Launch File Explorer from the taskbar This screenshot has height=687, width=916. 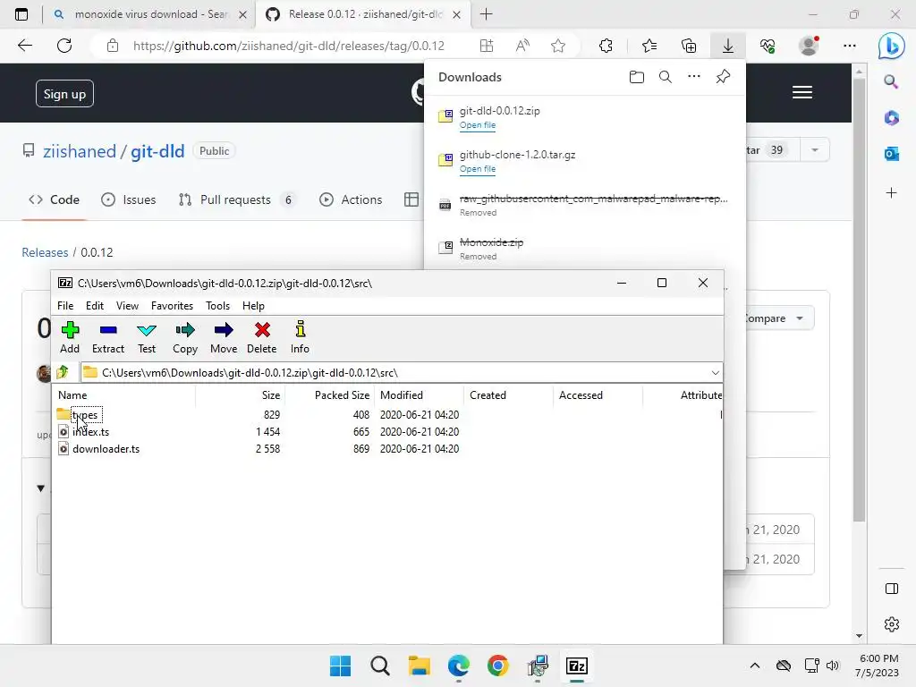coord(419,666)
